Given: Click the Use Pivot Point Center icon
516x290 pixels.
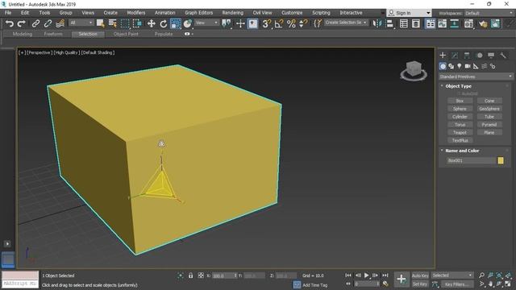Looking at the screenshot, I should 226,23.
